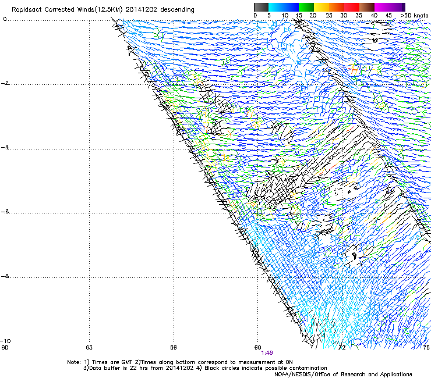The image size is (431, 378).
Task: Click the latitude axis label '-8'
Action: 5,276
